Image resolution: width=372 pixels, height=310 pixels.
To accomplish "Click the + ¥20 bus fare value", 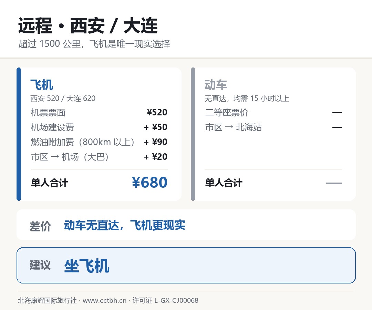I will (155, 156).
